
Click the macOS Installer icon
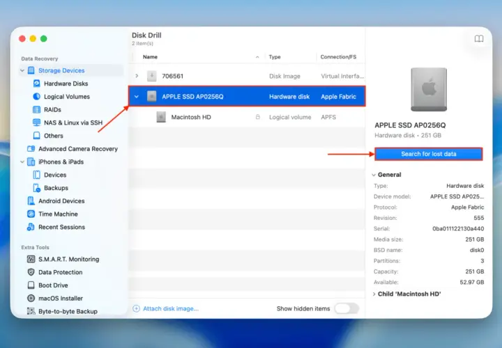click(31, 298)
